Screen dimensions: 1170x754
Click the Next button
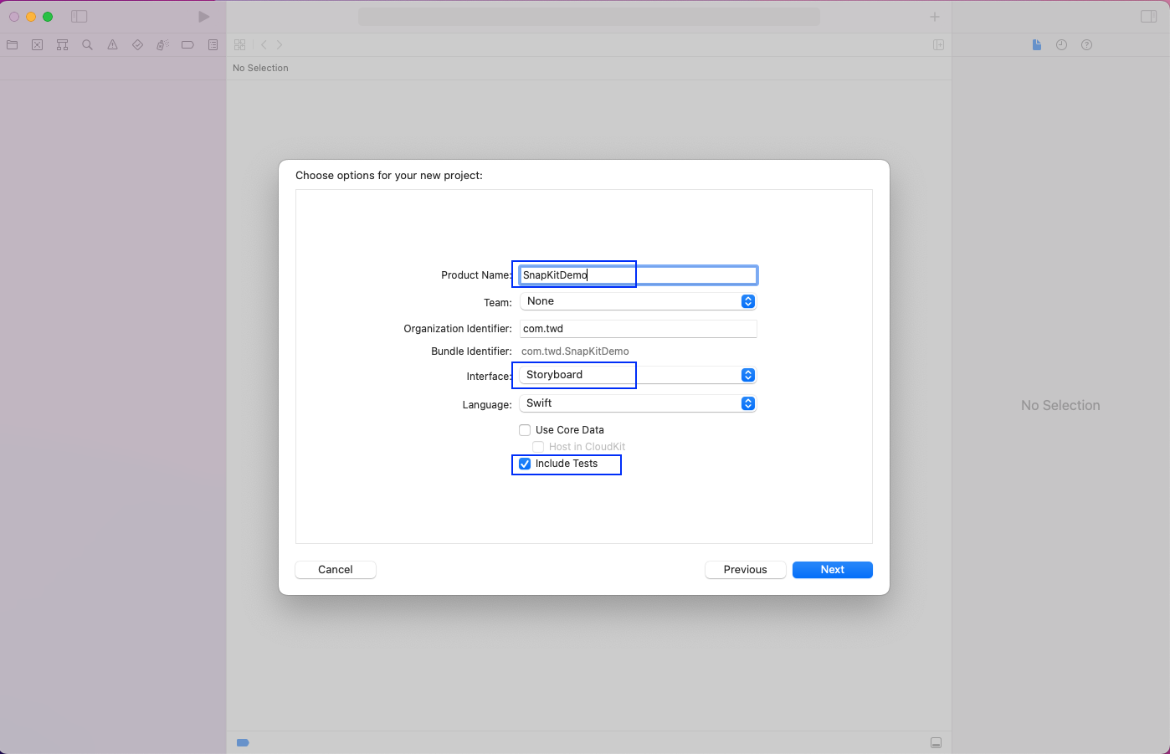pyautogui.click(x=832, y=570)
